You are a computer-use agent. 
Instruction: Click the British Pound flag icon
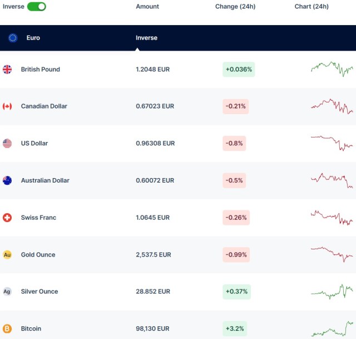click(x=7, y=70)
